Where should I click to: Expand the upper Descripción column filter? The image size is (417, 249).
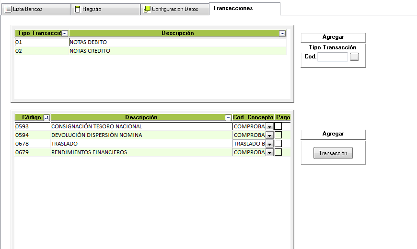tap(282, 34)
